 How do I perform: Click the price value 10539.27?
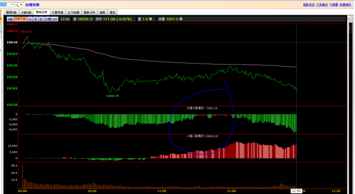(86, 19)
